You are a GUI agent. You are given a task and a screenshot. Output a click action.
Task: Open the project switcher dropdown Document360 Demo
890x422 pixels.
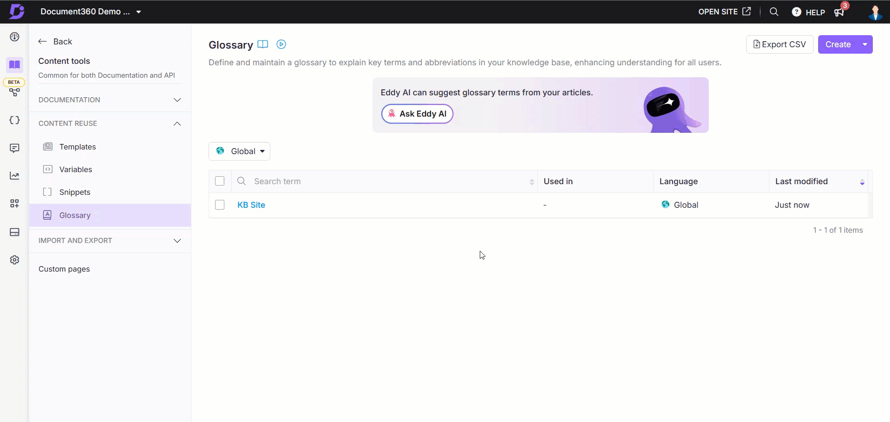tap(91, 12)
